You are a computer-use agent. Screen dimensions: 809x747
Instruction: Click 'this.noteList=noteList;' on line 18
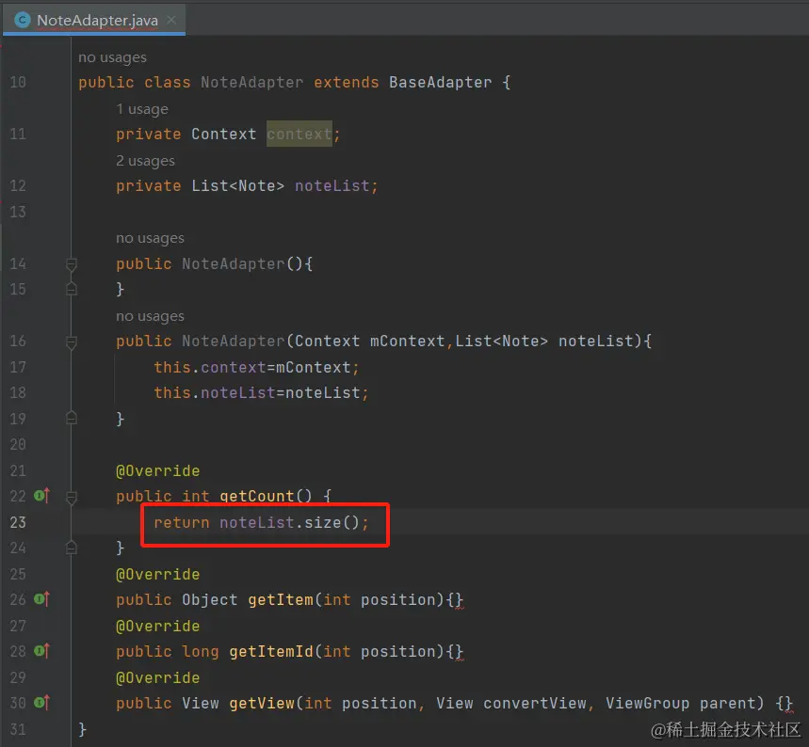click(x=261, y=393)
